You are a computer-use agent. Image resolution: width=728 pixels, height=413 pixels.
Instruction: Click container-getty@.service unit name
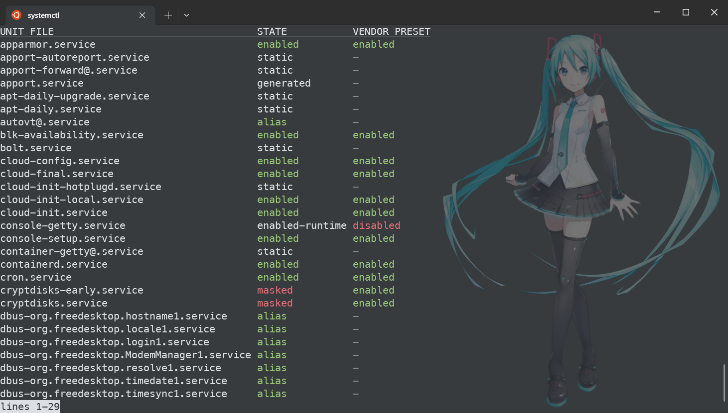72,251
